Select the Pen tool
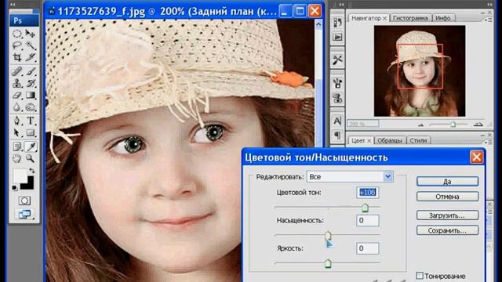The image size is (502, 282). tap(17, 121)
